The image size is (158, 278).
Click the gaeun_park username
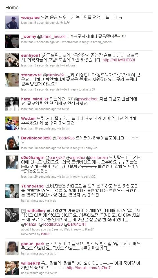tap(33, 244)
